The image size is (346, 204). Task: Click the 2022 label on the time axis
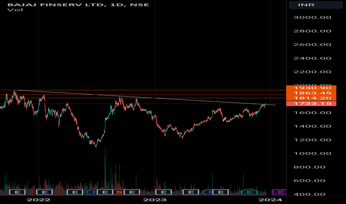coord(39,200)
